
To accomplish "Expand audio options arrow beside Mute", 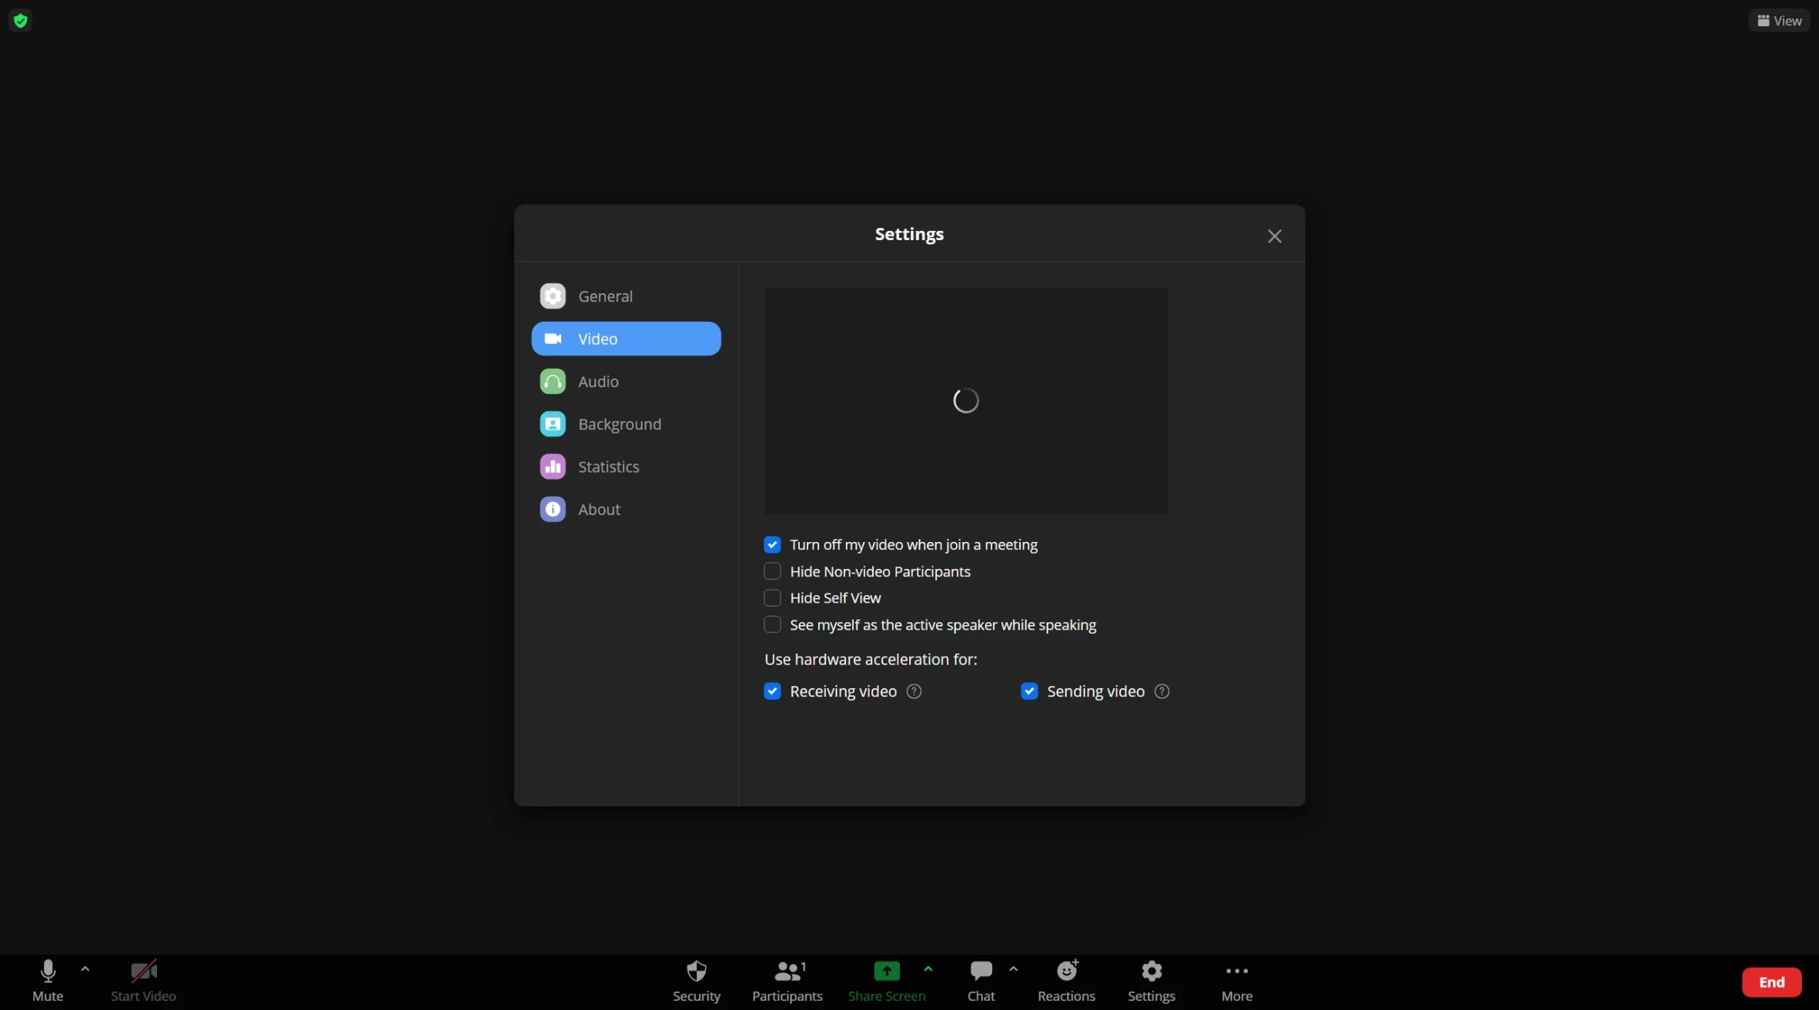I will tap(85, 969).
